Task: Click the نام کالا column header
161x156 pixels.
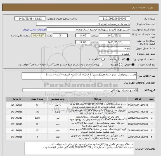Action: pyautogui.click(x=98, y=99)
